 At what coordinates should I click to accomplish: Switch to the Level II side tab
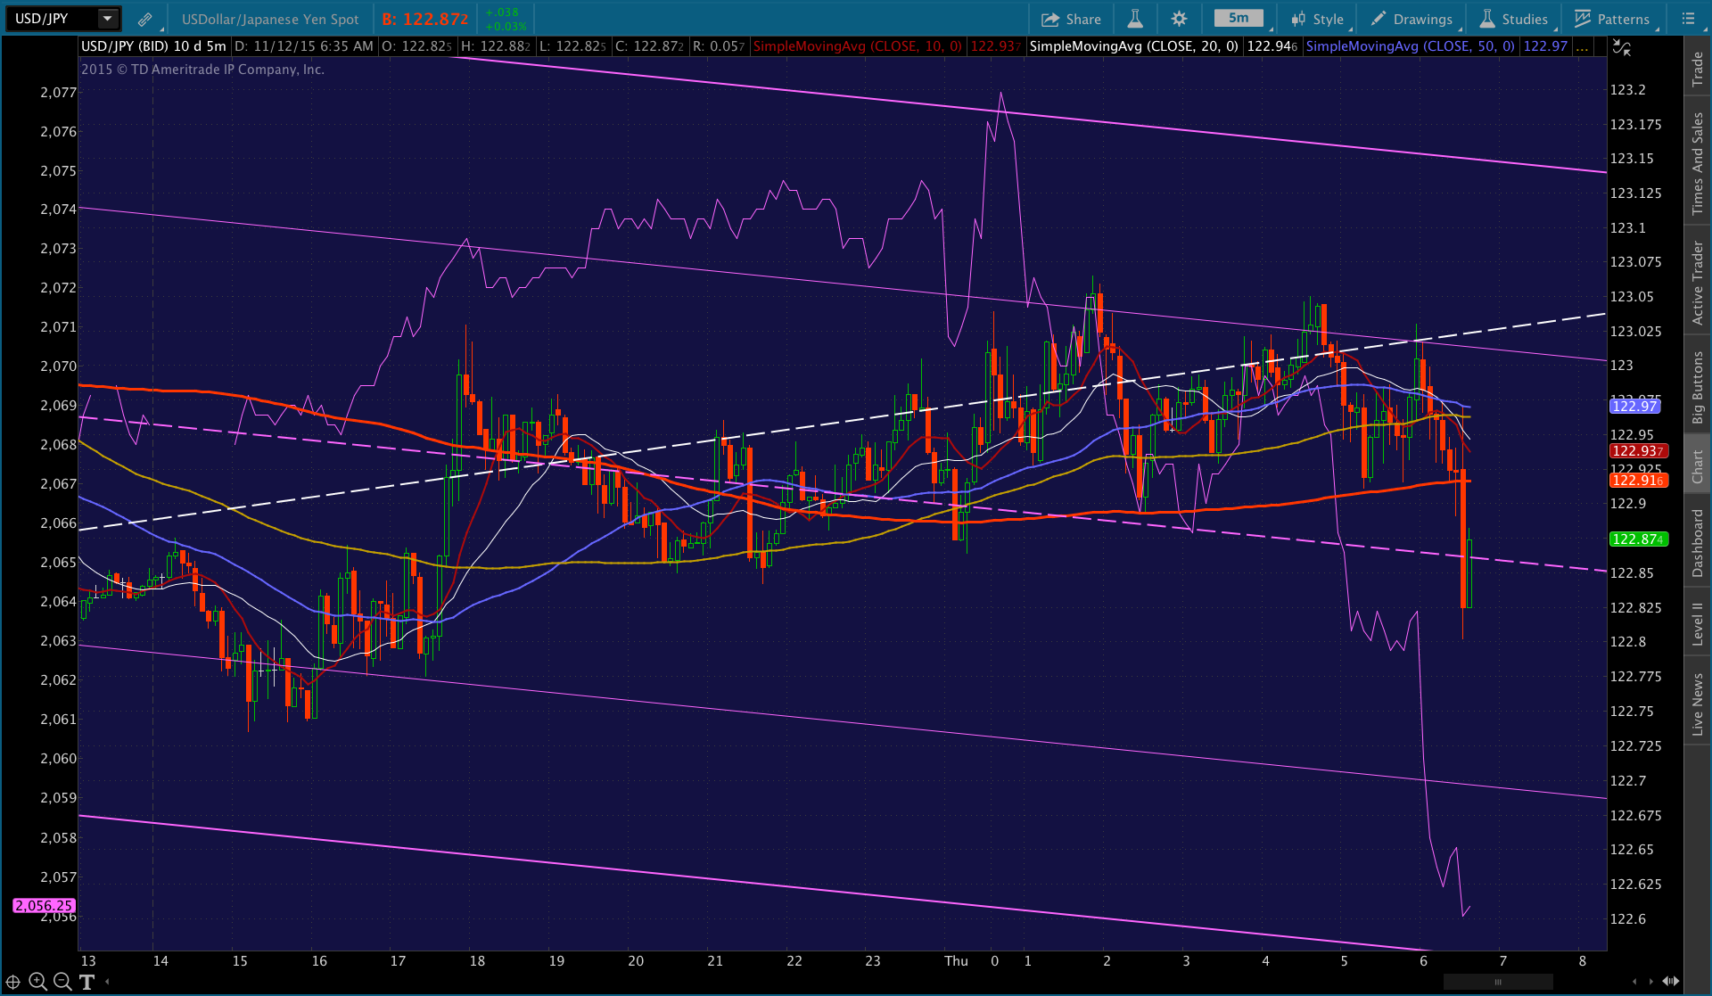point(1698,623)
